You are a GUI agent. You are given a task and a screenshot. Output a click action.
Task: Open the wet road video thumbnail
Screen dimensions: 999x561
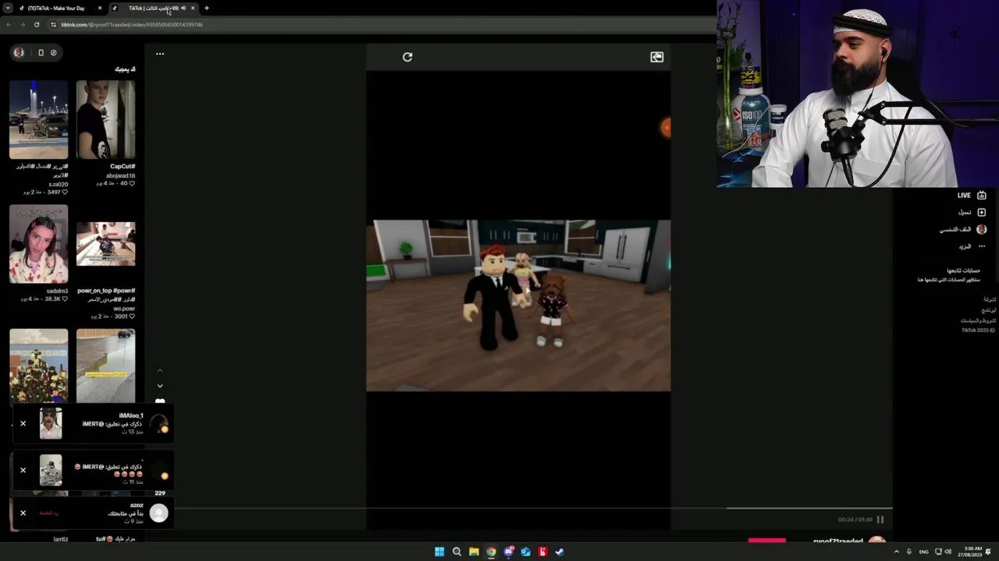[x=105, y=366]
